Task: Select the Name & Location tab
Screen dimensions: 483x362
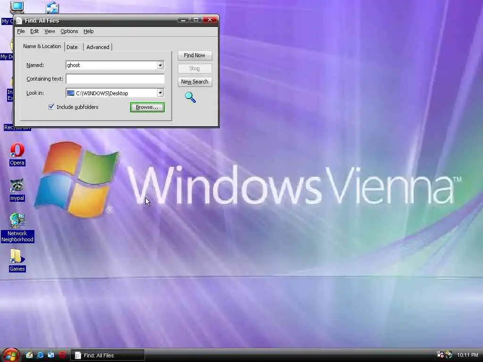Action: (x=42, y=46)
